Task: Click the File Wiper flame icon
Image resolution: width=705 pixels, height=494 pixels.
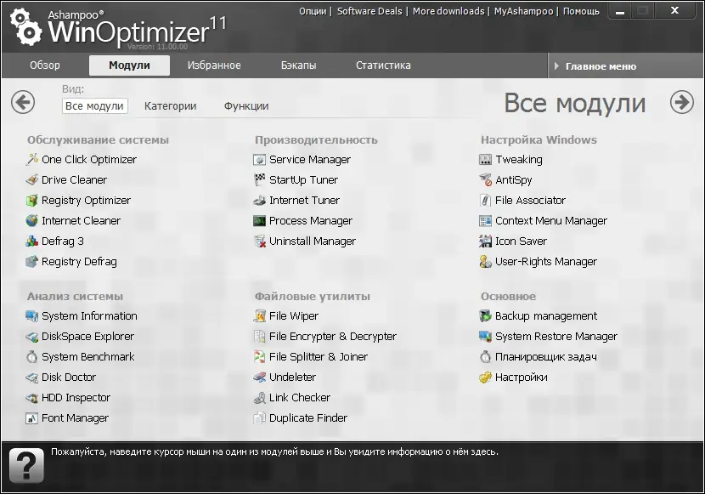Action: click(x=259, y=315)
